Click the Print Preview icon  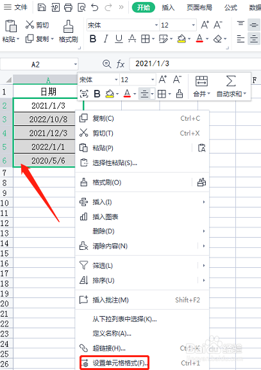click(81, 8)
